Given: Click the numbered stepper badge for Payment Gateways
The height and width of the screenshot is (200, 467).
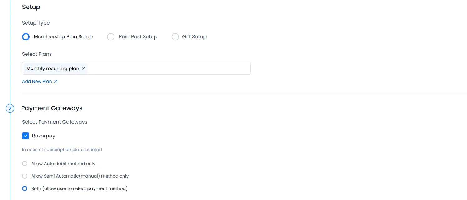Looking at the screenshot, I should pos(10,108).
